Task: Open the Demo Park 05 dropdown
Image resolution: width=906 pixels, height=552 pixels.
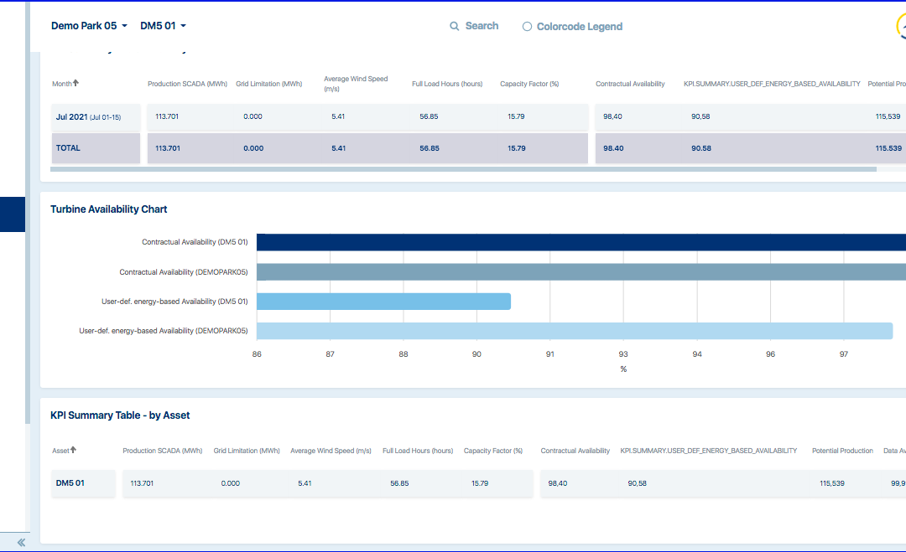Action: coord(89,26)
